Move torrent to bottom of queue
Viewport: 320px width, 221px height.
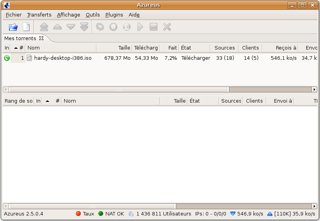click(84, 27)
